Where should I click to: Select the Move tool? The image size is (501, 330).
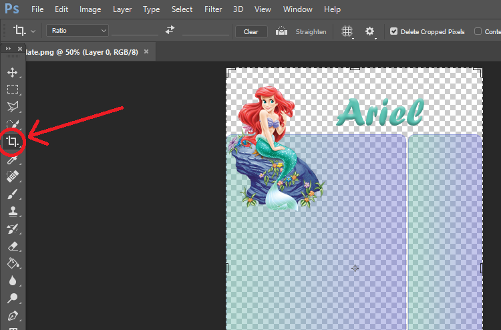pos(13,73)
